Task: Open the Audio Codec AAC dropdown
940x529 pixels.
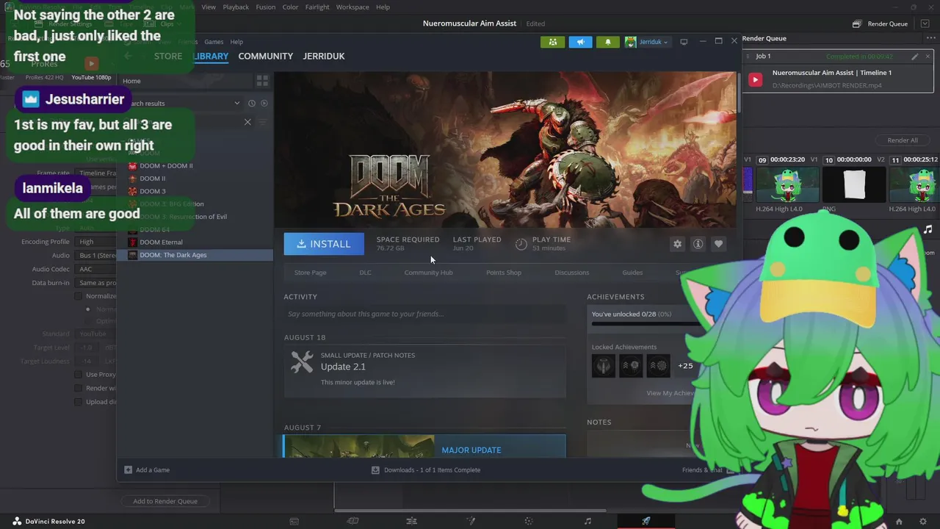Action: [x=96, y=269]
